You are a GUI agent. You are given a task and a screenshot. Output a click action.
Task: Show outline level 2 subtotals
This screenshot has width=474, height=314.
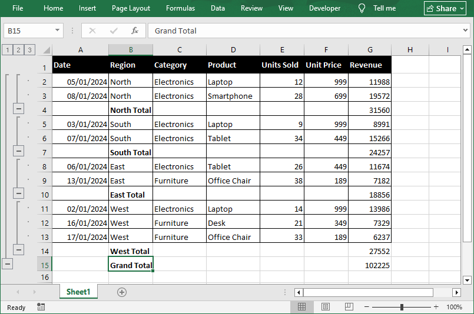click(x=18, y=50)
